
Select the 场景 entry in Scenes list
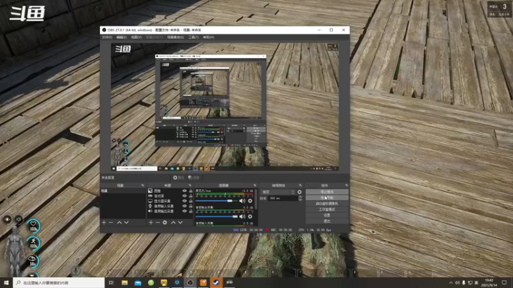click(x=123, y=191)
